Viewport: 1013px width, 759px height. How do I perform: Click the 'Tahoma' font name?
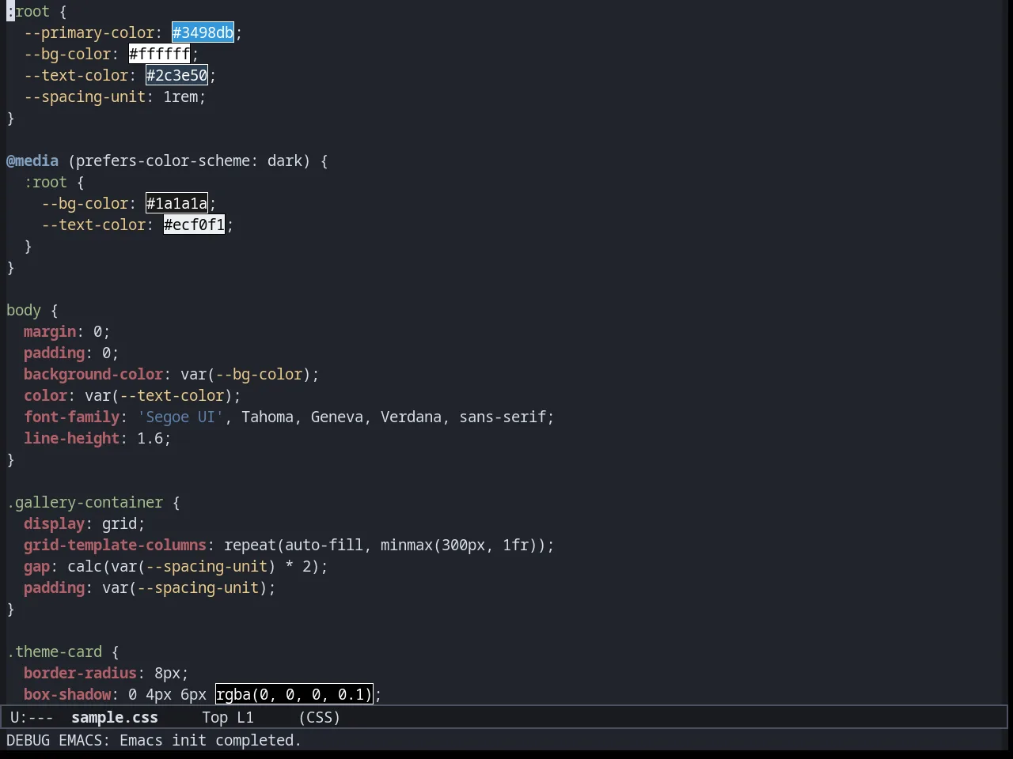267,417
